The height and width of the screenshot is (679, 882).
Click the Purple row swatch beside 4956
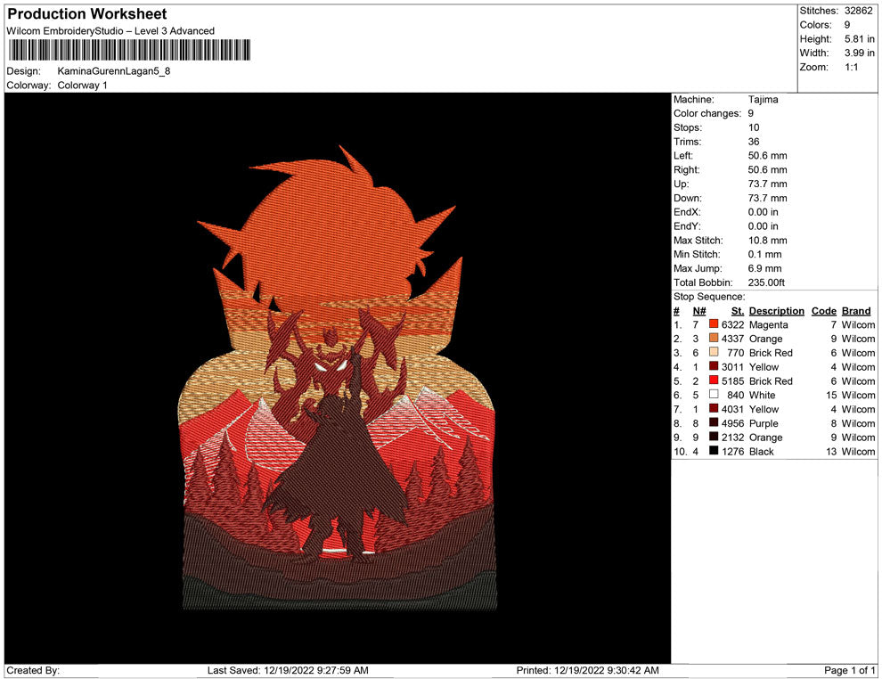click(x=714, y=422)
